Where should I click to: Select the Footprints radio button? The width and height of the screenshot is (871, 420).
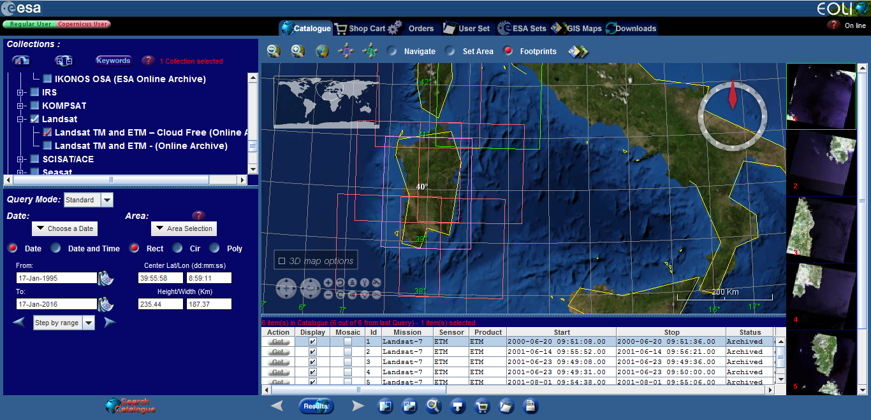508,52
